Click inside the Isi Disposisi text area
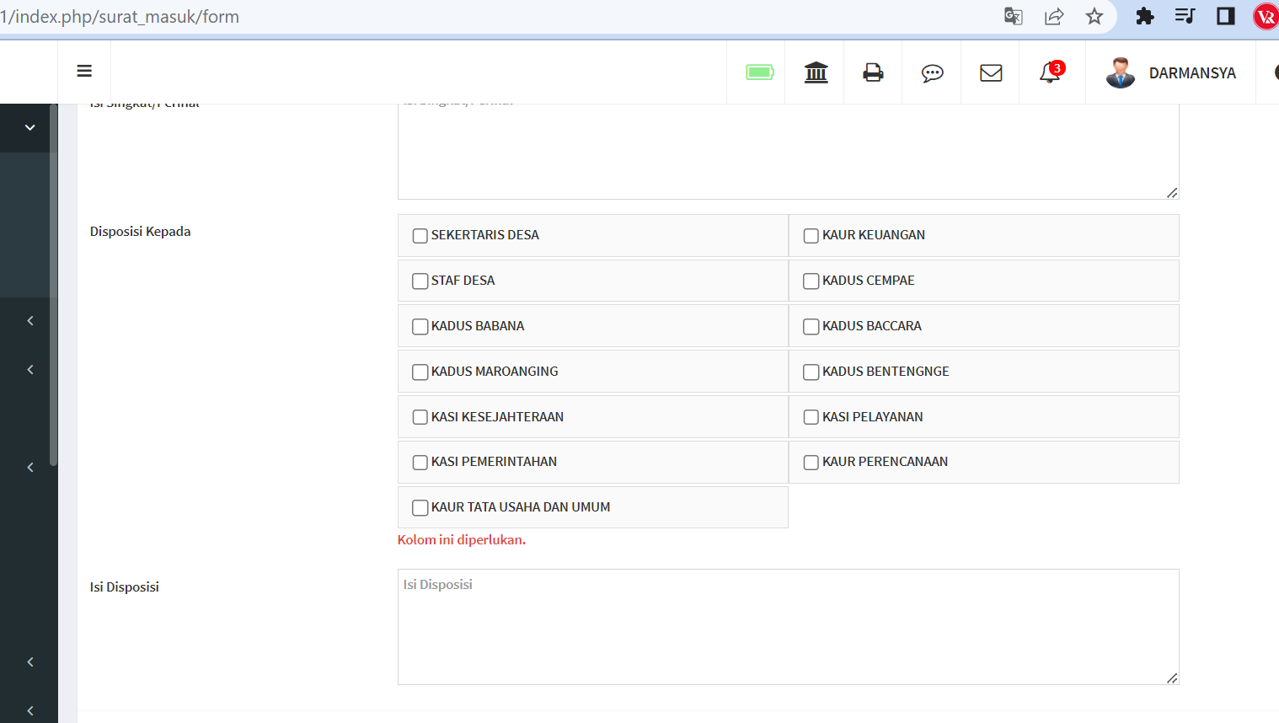This screenshot has width=1279, height=723. tap(787, 627)
